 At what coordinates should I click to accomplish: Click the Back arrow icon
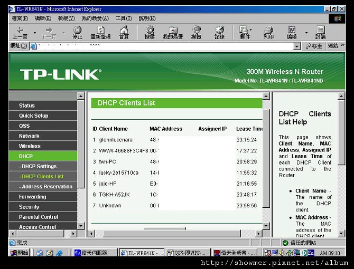point(20,30)
